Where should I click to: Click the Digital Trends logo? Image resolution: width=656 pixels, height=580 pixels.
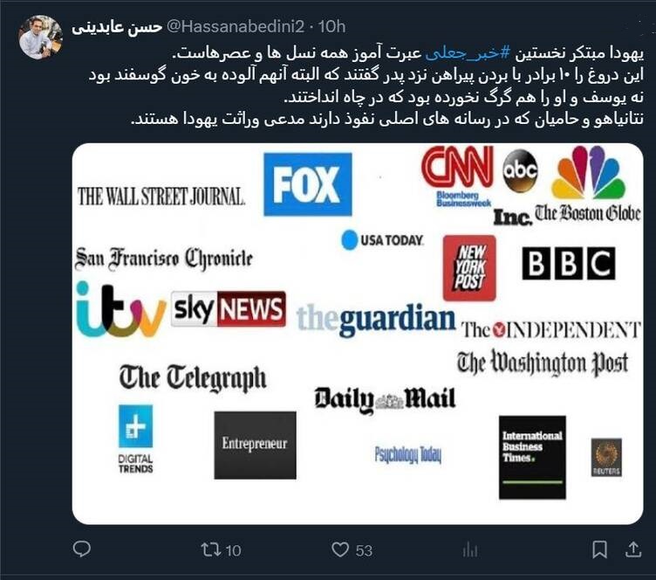[135, 438]
